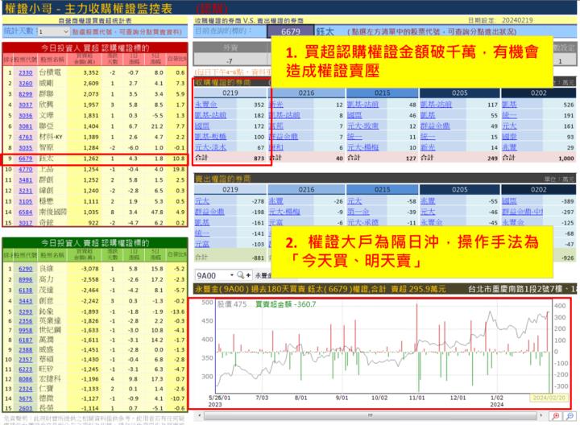The image size is (580, 425).
Task: Click the chart's horizontal scrollbar thumb
Action: click(x=371, y=416)
